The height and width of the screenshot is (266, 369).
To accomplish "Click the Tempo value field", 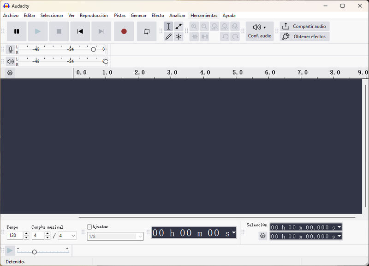I will pos(15,236).
